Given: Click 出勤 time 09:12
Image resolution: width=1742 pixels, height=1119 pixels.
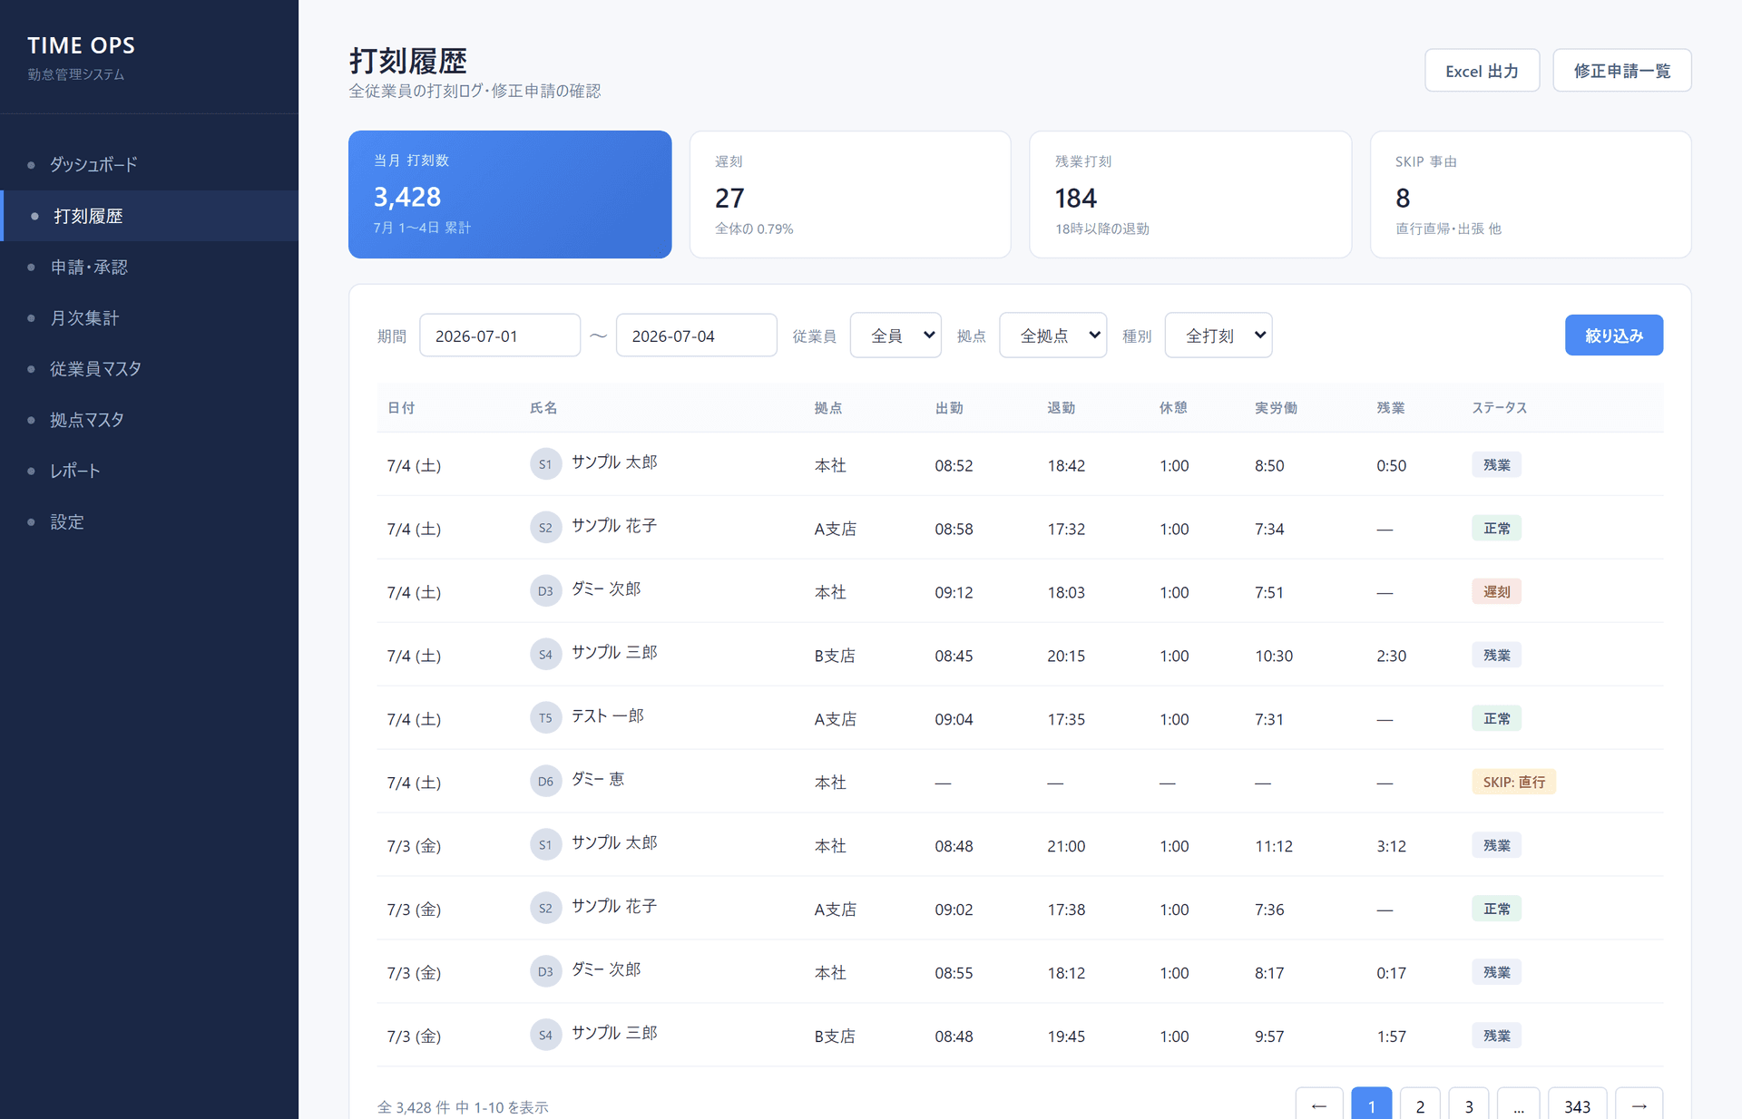Looking at the screenshot, I should click(x=954, y=592).
